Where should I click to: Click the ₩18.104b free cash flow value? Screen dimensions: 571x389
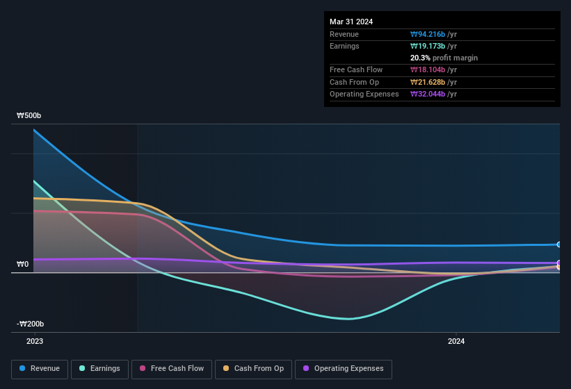[x=428, y=69]
